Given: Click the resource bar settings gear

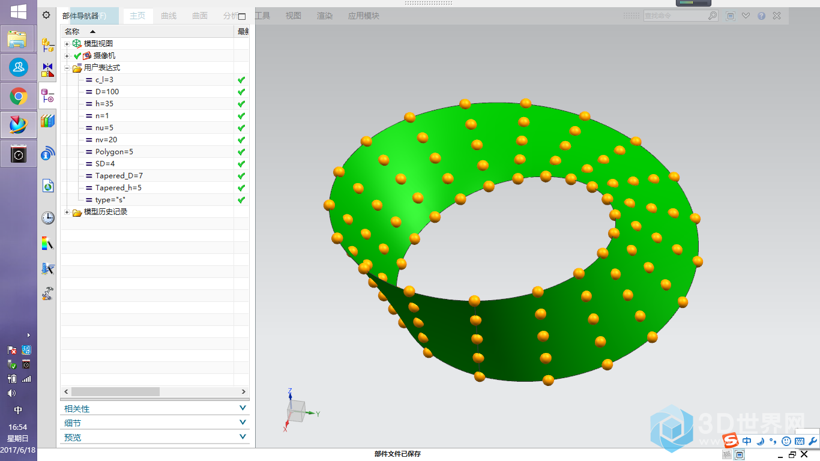Looking at the screenshot, I should 46,15.
